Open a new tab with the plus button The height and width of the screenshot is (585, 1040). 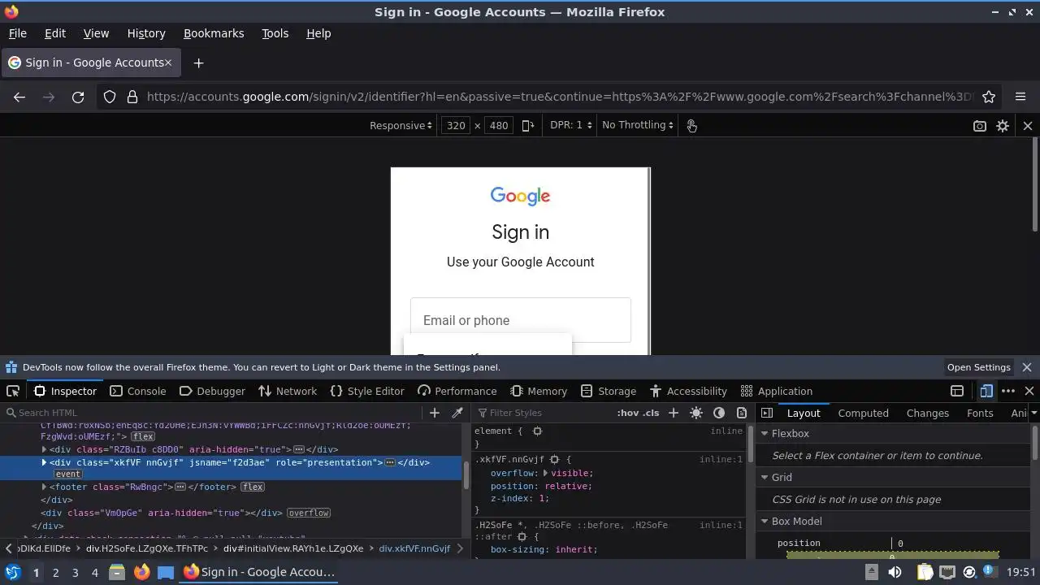(x=198, y=63)
